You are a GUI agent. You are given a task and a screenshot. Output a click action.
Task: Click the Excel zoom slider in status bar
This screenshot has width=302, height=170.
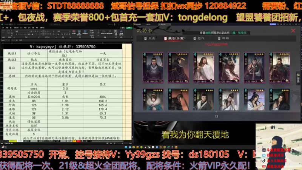coord(122,143)
